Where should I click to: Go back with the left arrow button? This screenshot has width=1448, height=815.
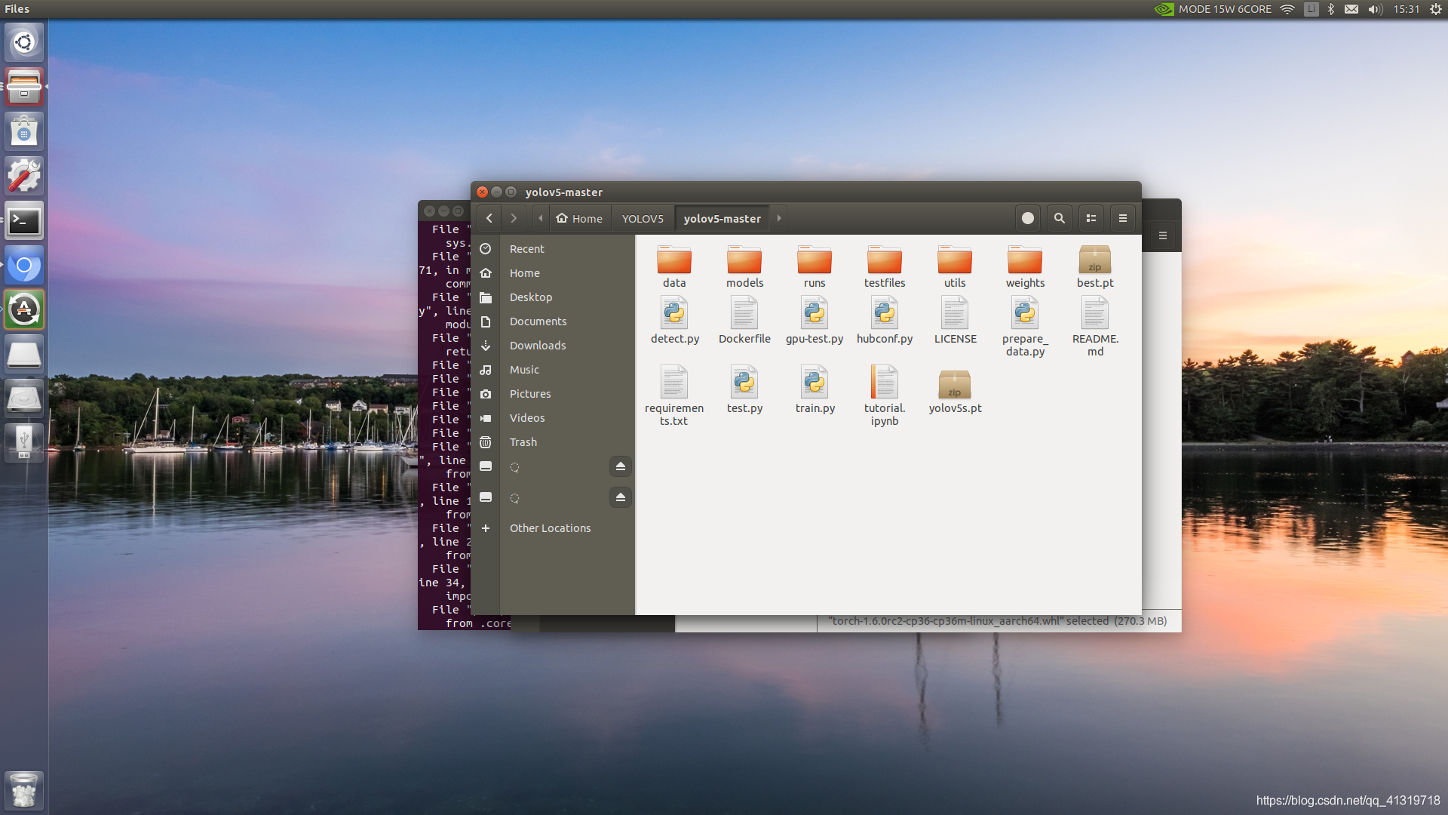pos(489,218)
